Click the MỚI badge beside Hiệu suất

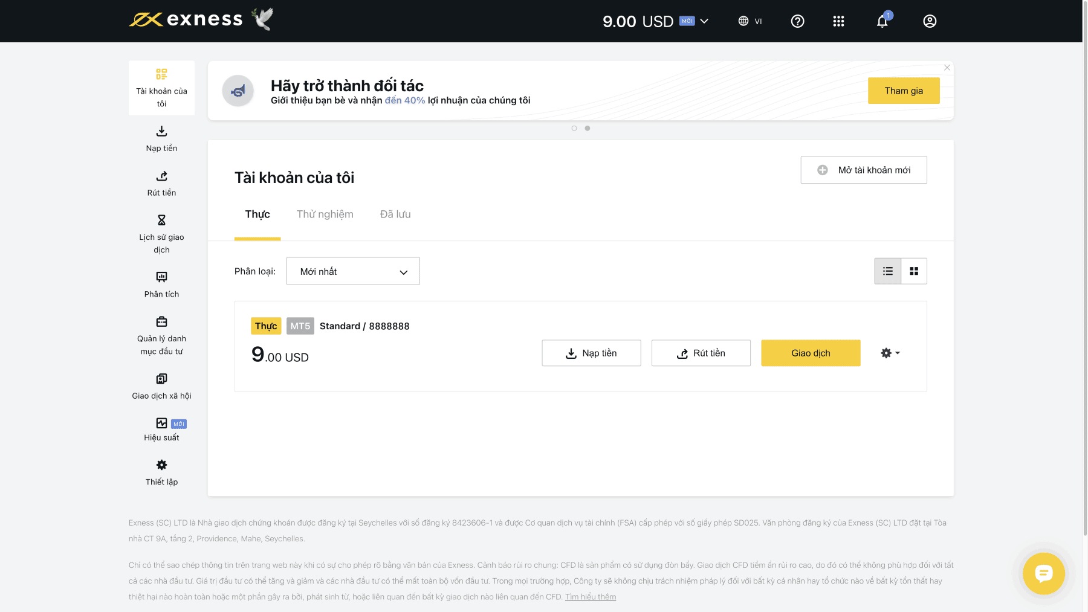pos(179,424)
